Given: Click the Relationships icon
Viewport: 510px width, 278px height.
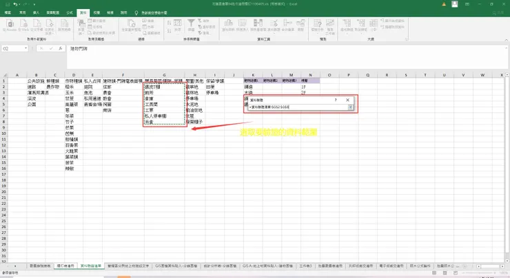Looking at the screenshot, I should [x=300, y=23].
